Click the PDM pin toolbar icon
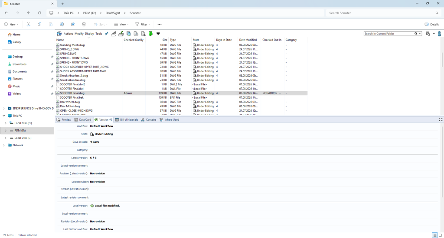Image resolution: width=444 pixels, height=238 pixels. tap(107, 34)
